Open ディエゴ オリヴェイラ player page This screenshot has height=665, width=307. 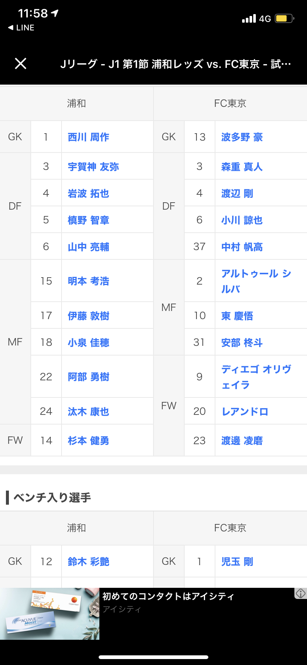[x=256, y=377]
